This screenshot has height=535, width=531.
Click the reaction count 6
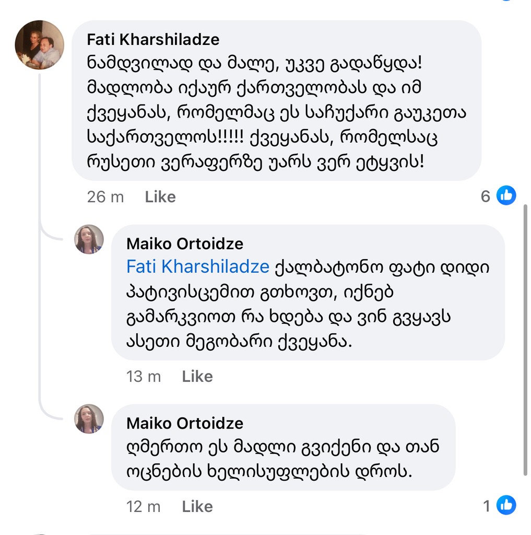(x=486, y=196)
